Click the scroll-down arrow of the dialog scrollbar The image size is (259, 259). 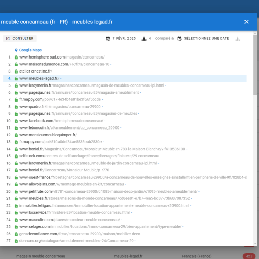(x=255, y=243)
